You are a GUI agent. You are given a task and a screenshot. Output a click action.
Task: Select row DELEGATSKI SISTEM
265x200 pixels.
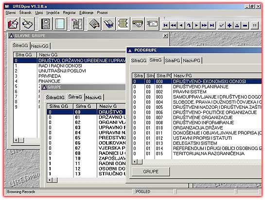click(197, 143)
